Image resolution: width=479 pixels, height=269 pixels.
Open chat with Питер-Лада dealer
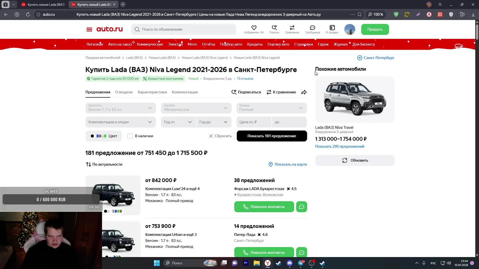(302, 252)
